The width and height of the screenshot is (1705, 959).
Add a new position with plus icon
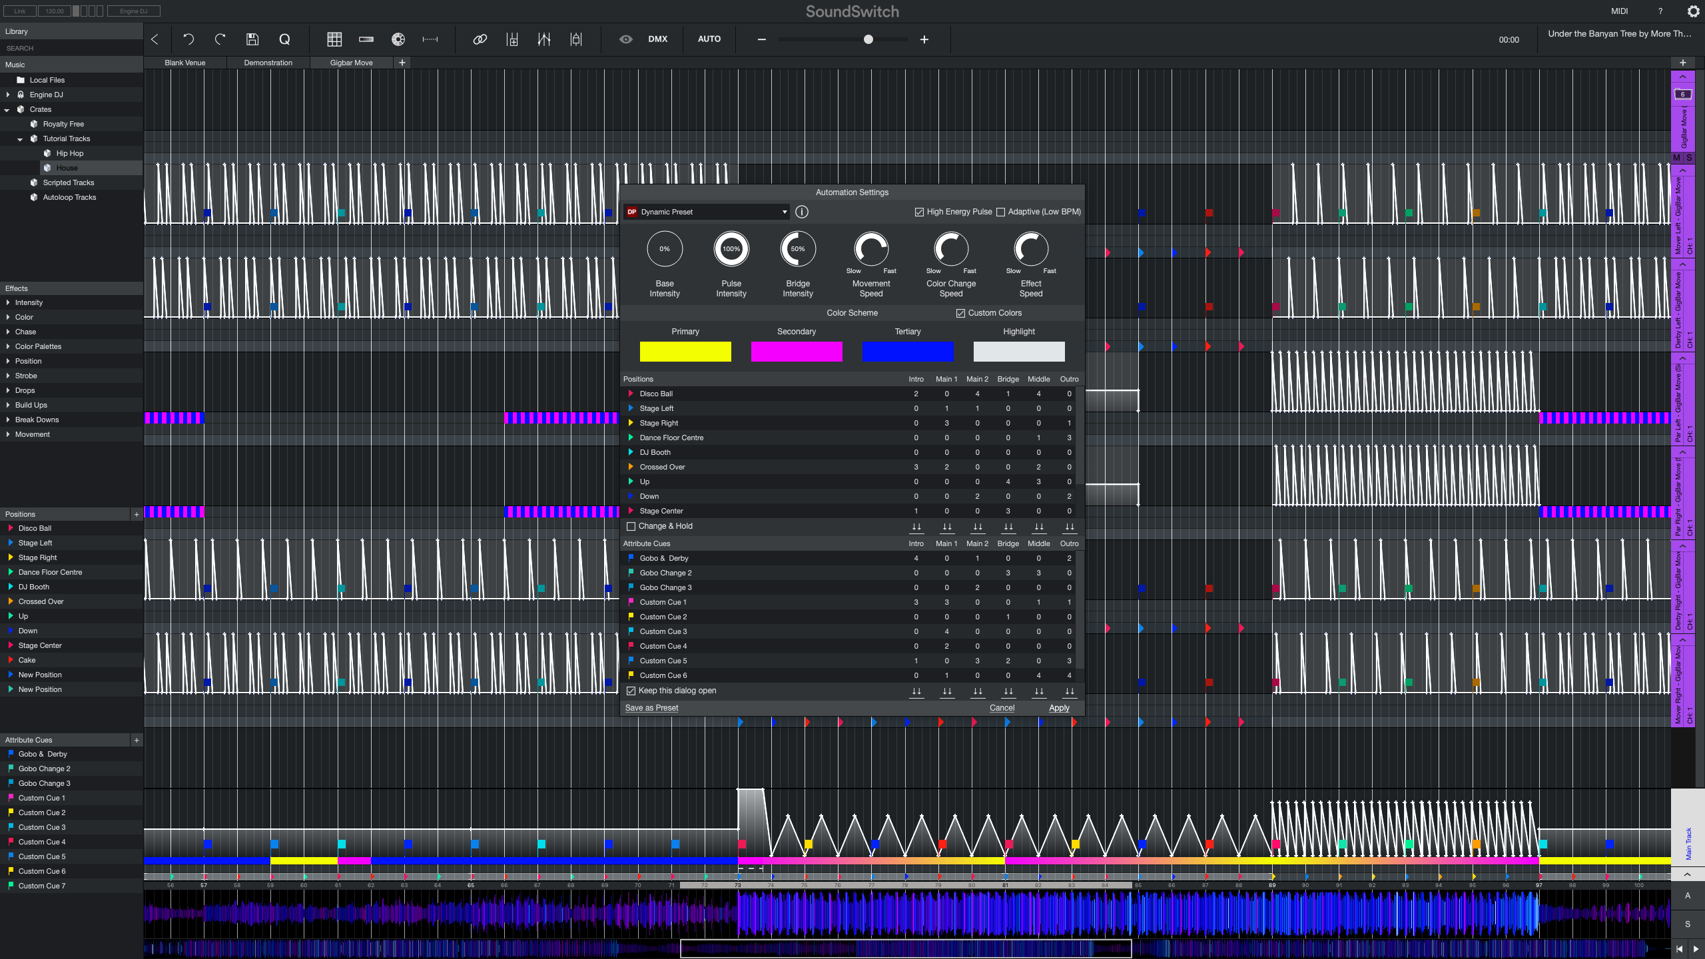(x=137, y=514)
